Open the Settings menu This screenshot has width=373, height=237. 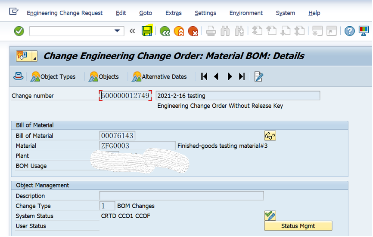[205, 13]
